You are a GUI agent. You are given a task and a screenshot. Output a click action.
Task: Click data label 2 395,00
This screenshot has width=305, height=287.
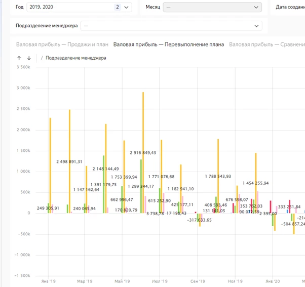coord(268,214)
